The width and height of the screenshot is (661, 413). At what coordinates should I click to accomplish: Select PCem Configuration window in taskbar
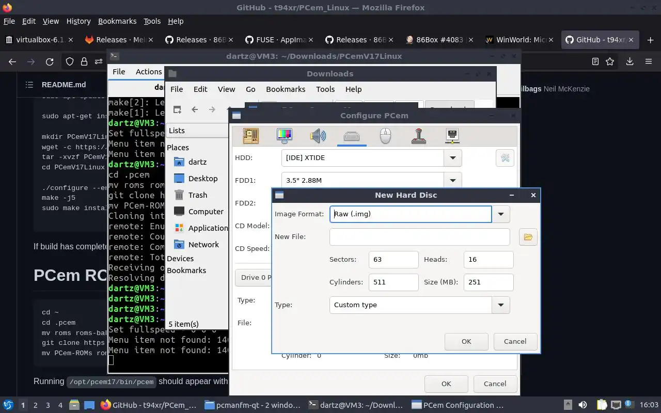coord(458,405)
